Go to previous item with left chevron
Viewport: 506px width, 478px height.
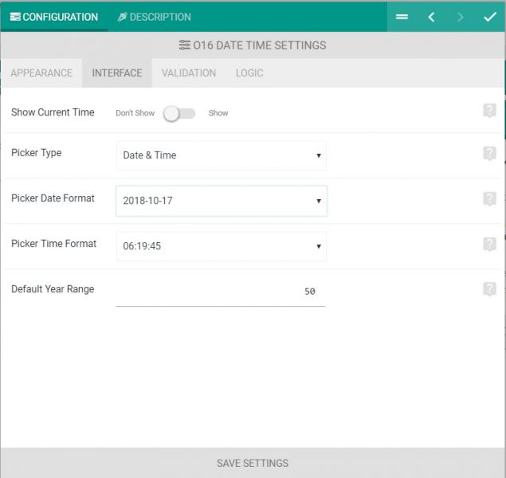pos(431,17)
